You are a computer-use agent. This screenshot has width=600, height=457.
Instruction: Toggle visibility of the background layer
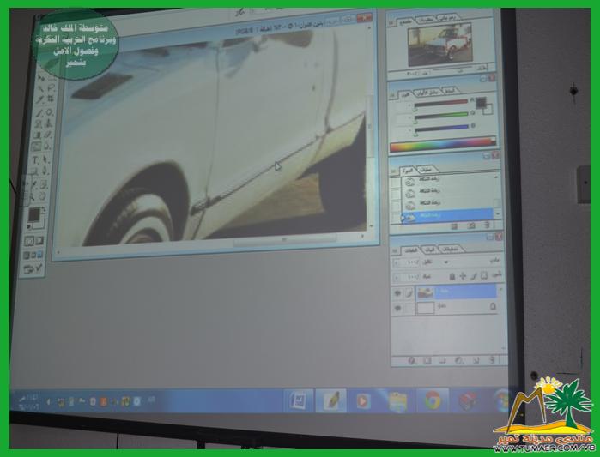pos(397,307)
